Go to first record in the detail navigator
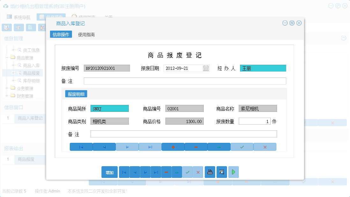Image resolution: width=350 pixels, height=197 pixels. pyautogui.click(x=81, y=147)
